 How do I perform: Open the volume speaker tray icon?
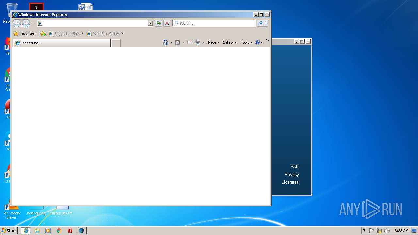click(x=387, y=231)
